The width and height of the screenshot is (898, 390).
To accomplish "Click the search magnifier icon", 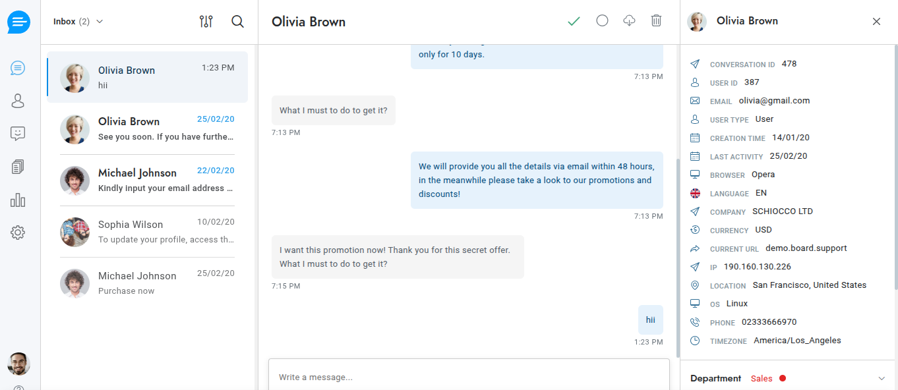I will click(x=238, y=22).
